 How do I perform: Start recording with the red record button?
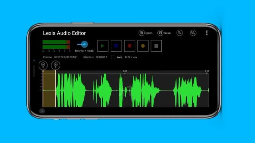[129, 46]
